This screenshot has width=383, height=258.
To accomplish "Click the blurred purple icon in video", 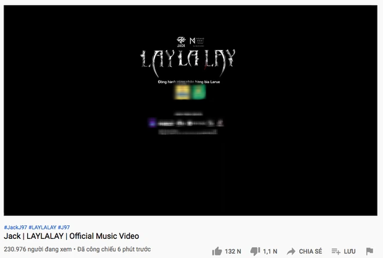I will [x=152, y=123].
